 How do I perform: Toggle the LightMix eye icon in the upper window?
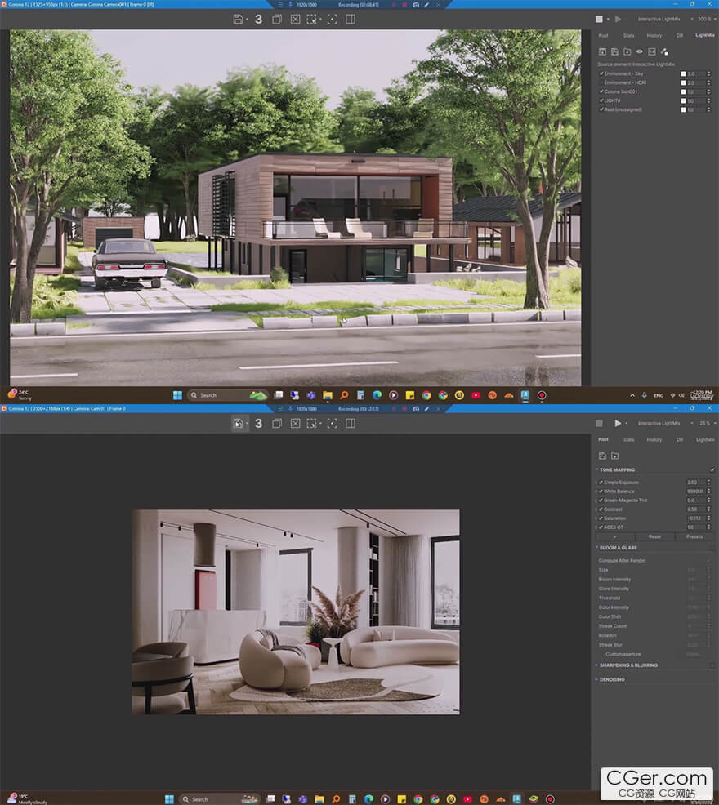coord(640,52)
